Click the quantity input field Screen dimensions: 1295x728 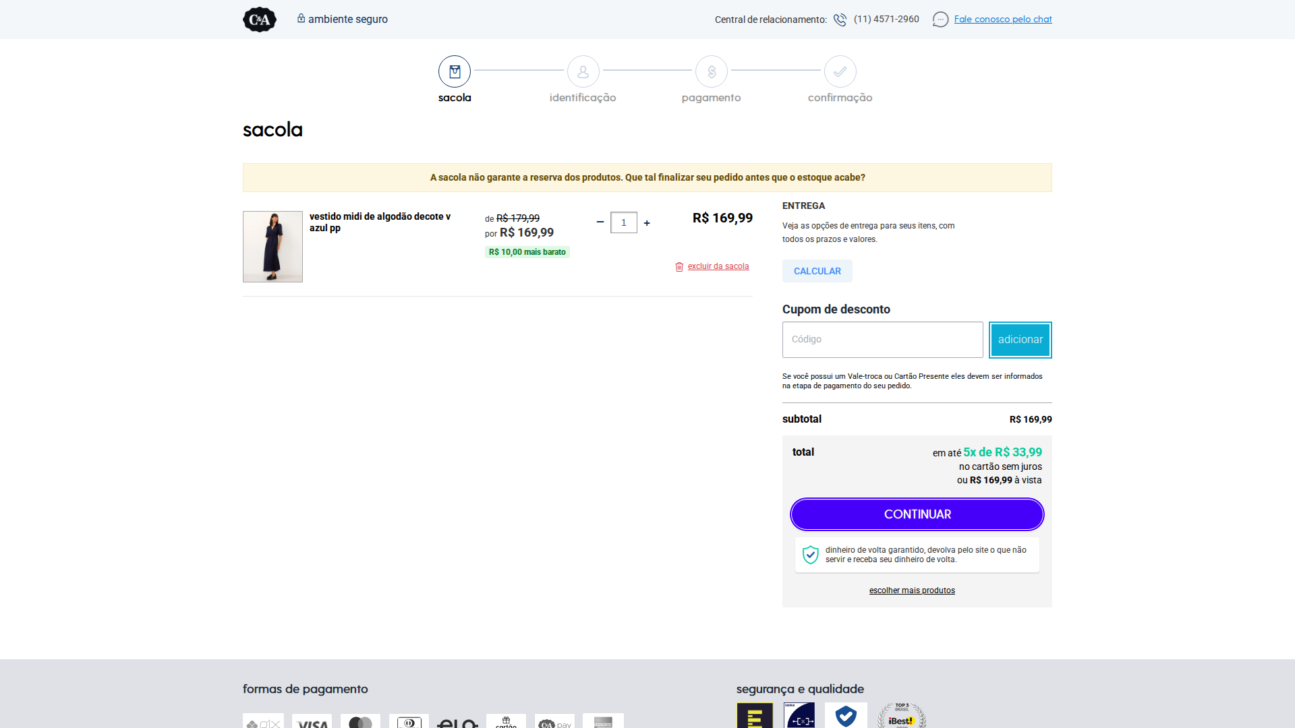point(624,222)
